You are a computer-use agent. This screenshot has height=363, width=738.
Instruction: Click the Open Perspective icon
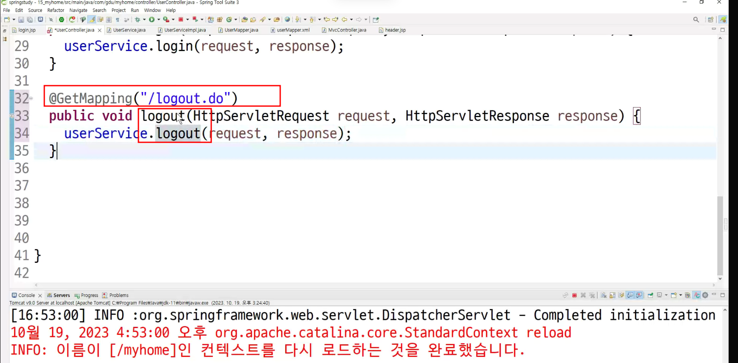[710, 20]
